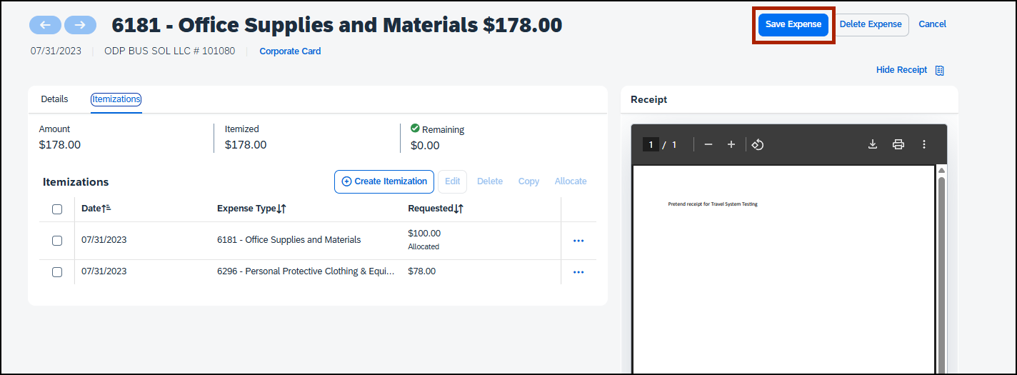Check the 6296 Personal Protective Clothing itemization

click(x=57, y=272)
